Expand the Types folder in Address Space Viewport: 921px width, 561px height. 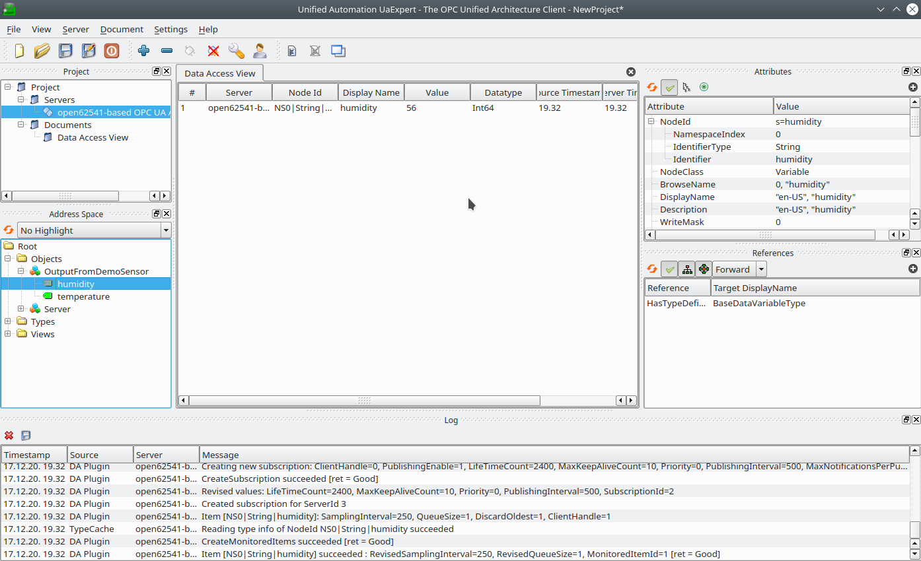[x=7, y=321]
